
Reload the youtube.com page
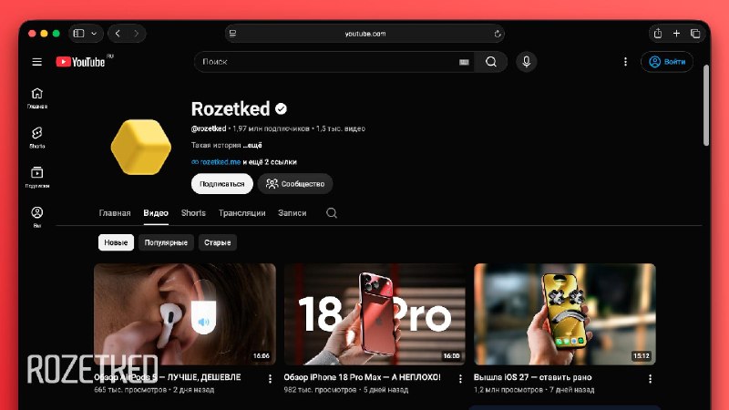point(498,34)
